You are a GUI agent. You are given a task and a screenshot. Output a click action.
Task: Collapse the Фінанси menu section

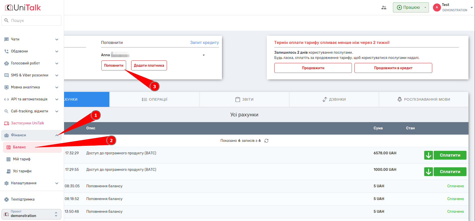57,135
